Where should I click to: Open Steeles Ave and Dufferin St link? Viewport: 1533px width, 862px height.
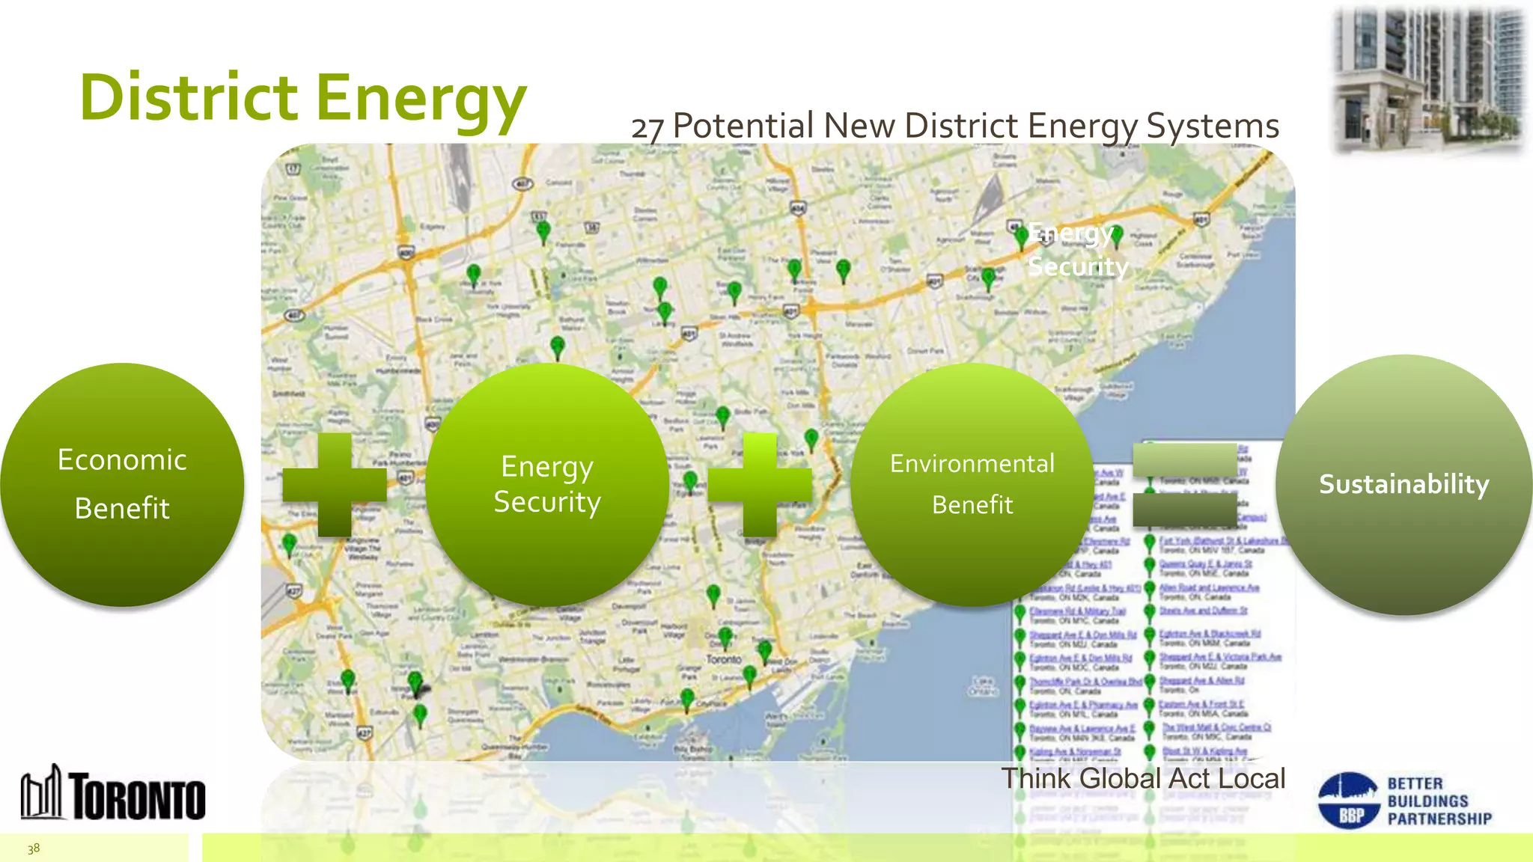(x=1204, y=611)
